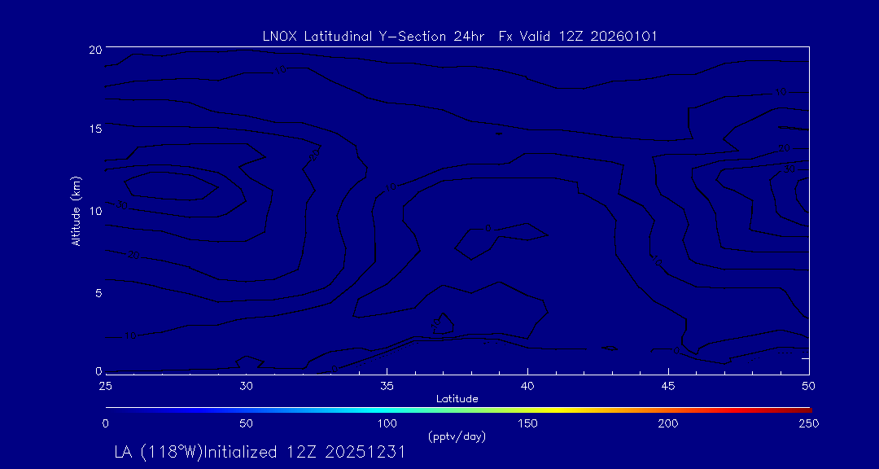The width and height of the screenshot is (879, 469).
Task: Click the 20 tick on altitude axis
Action: click(x=94, y=50)
